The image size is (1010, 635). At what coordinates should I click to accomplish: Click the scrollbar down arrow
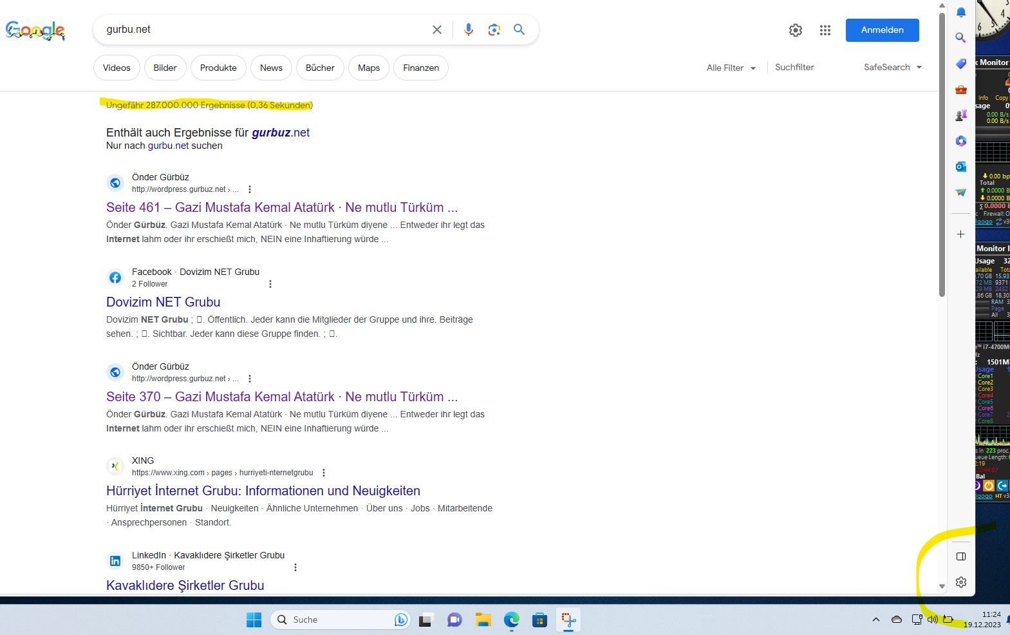(x=942, y=587)
